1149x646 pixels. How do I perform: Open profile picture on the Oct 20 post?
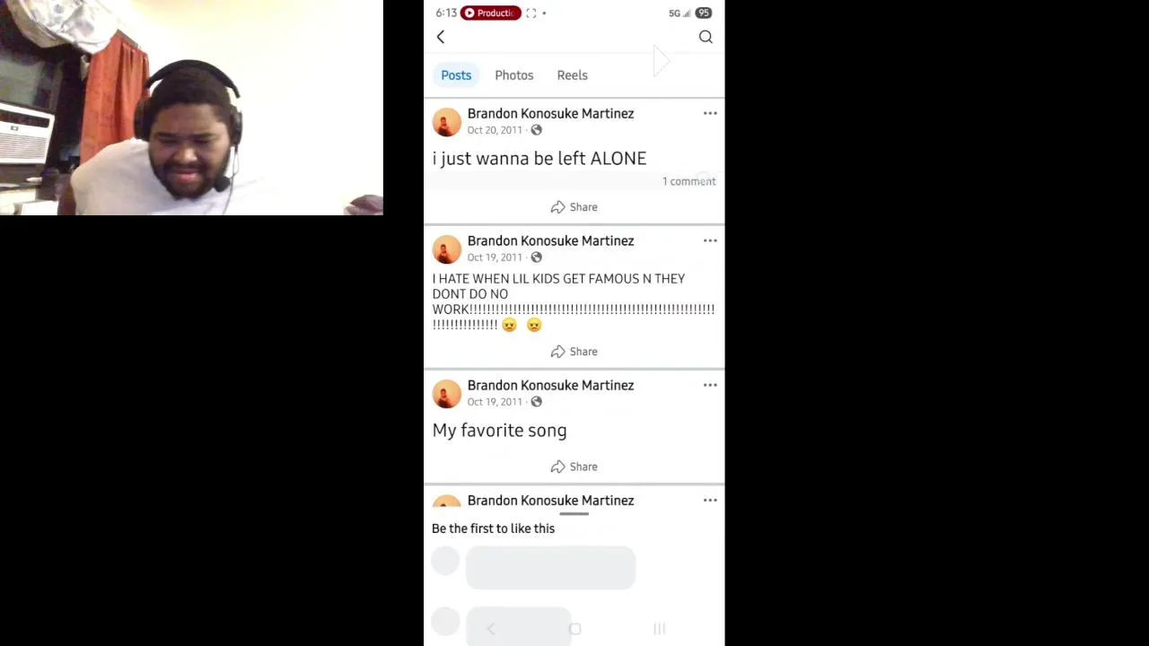coord(446,122)
